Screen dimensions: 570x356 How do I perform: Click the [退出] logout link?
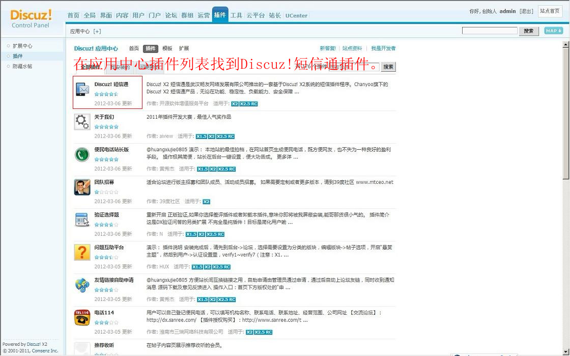(x=526, y=11)
